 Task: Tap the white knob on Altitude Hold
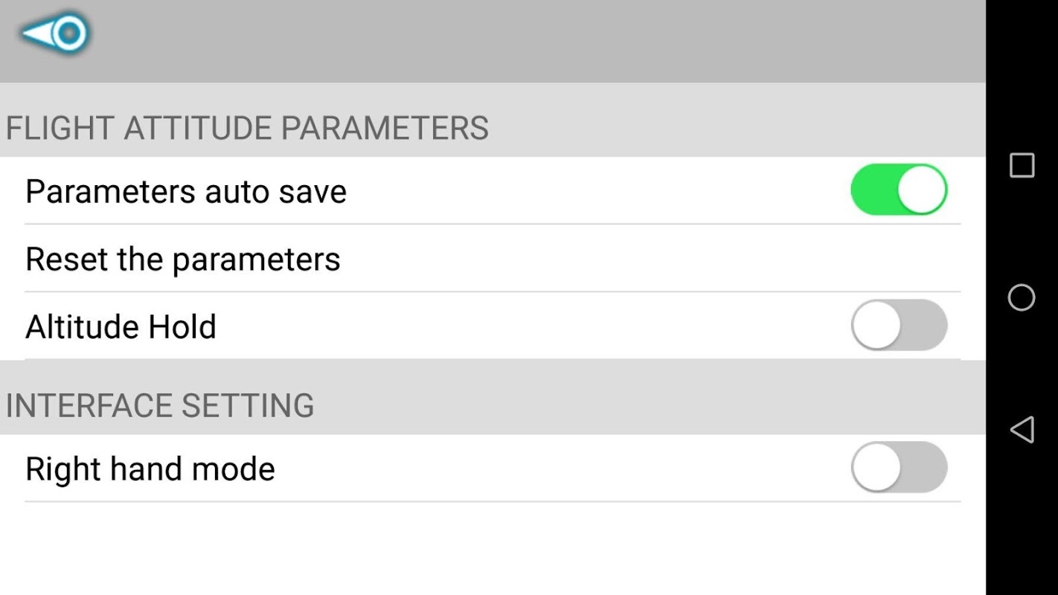pos(876,326)
